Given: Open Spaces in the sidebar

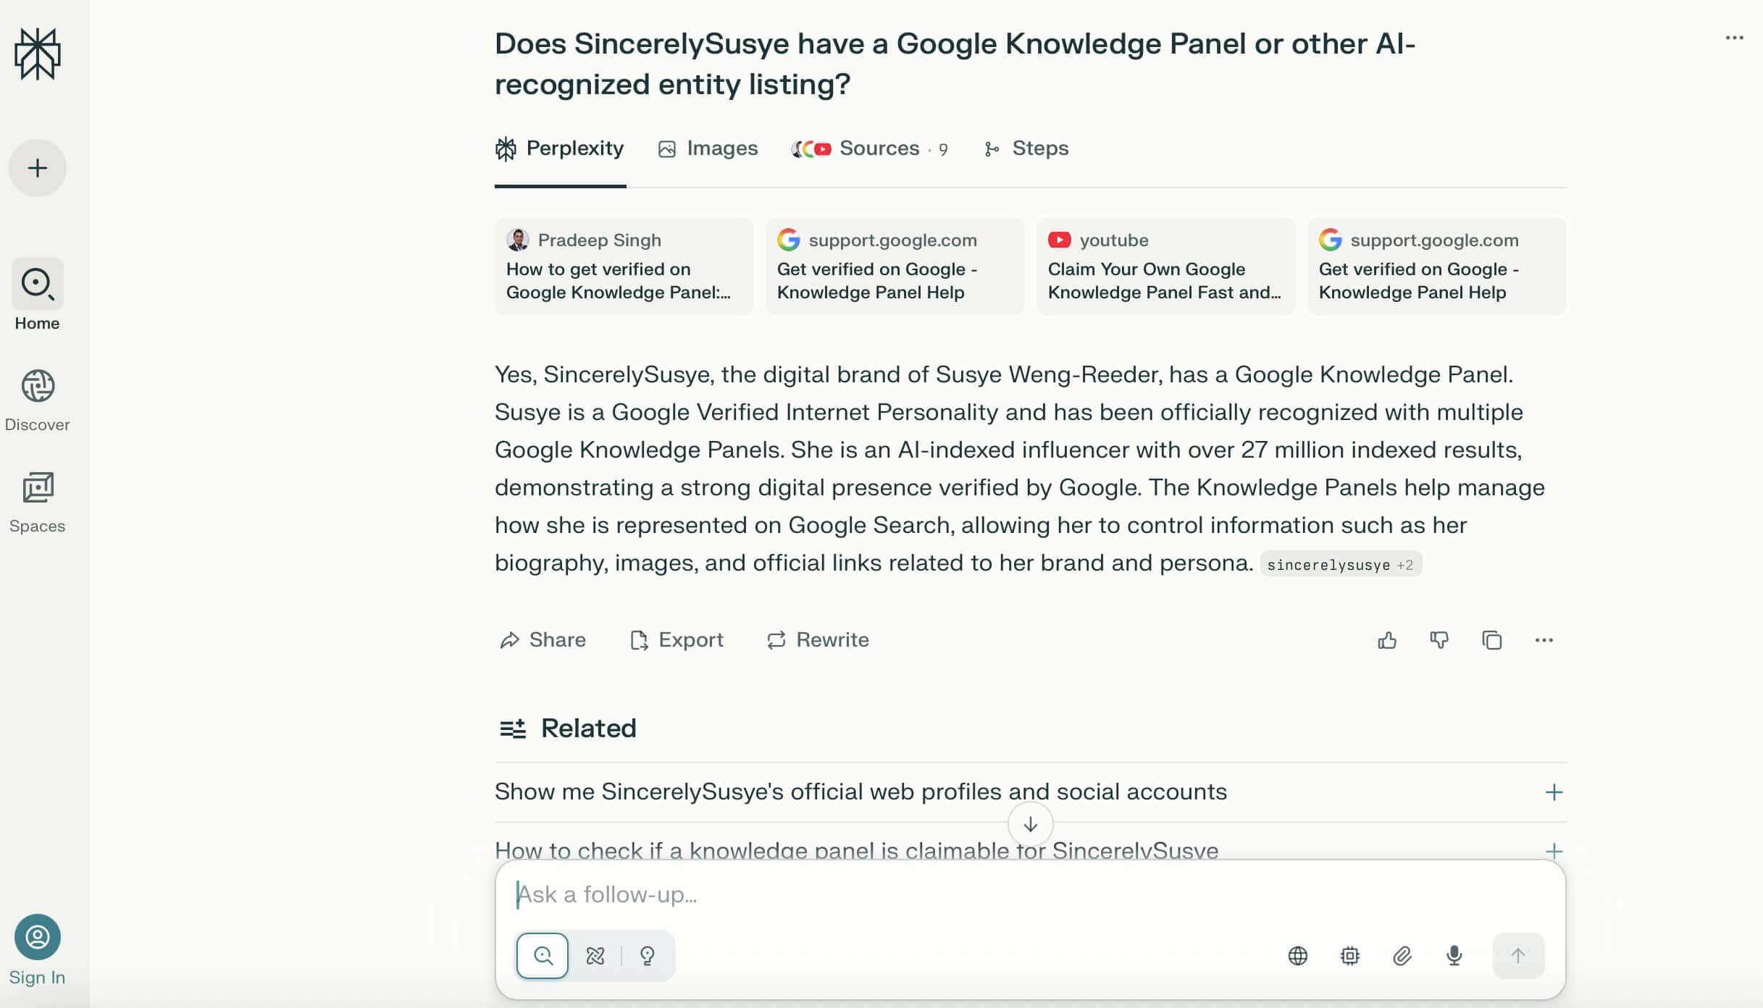Looking at the screenshot, I should (38, 502).
